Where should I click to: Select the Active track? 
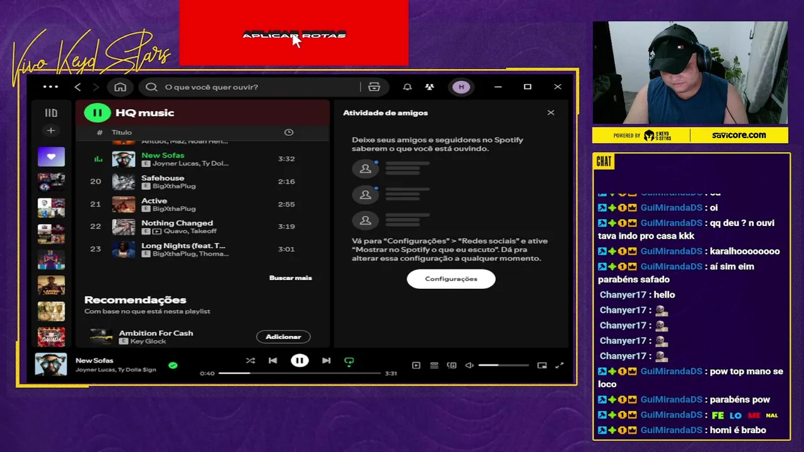202,204
